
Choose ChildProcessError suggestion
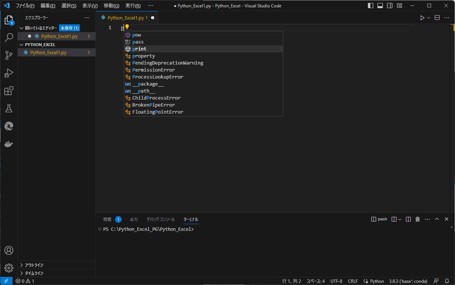click(x=204, y=98)
